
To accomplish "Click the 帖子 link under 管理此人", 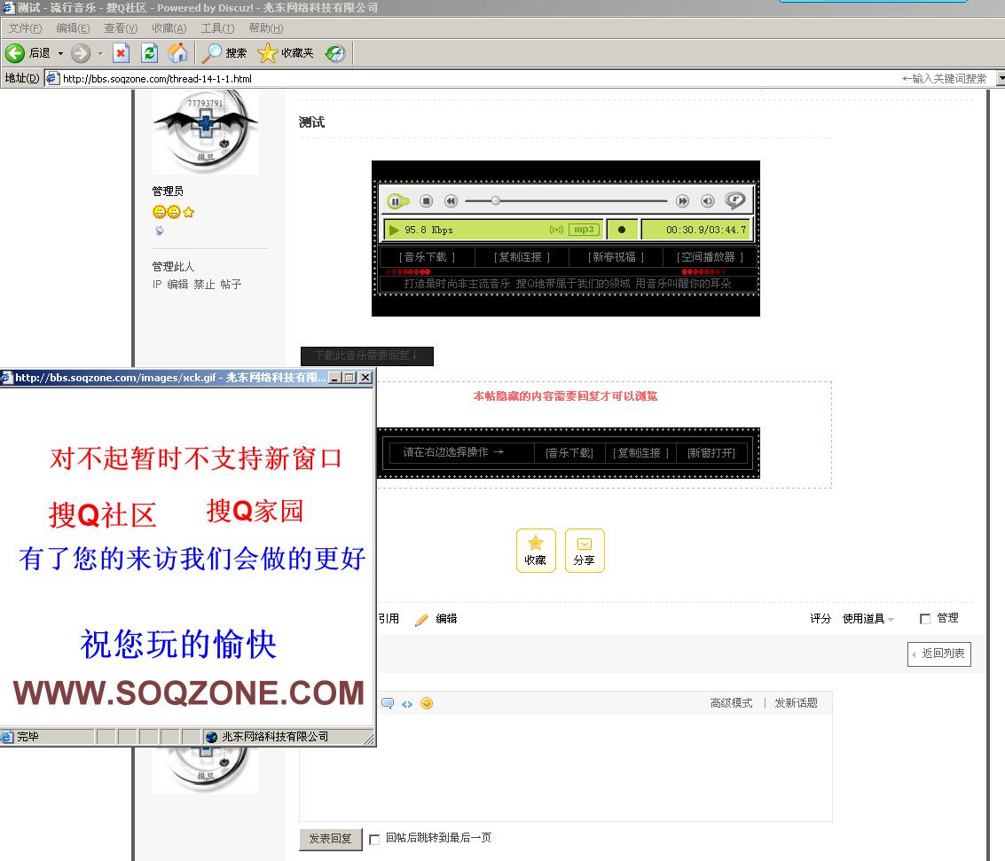I will pos(231,285).
